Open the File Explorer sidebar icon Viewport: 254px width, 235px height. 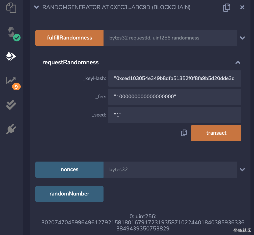click(11, 8)
